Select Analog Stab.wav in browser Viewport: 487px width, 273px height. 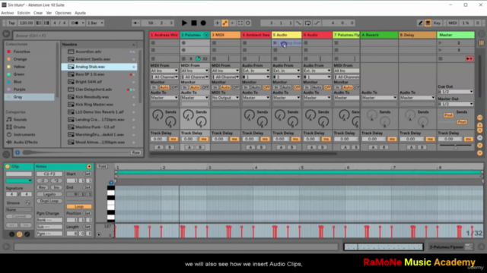tap(99, 67)
